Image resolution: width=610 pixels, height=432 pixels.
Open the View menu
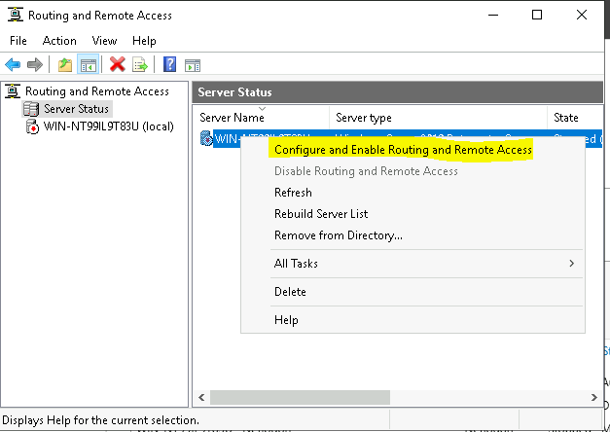tap(104, 41)
